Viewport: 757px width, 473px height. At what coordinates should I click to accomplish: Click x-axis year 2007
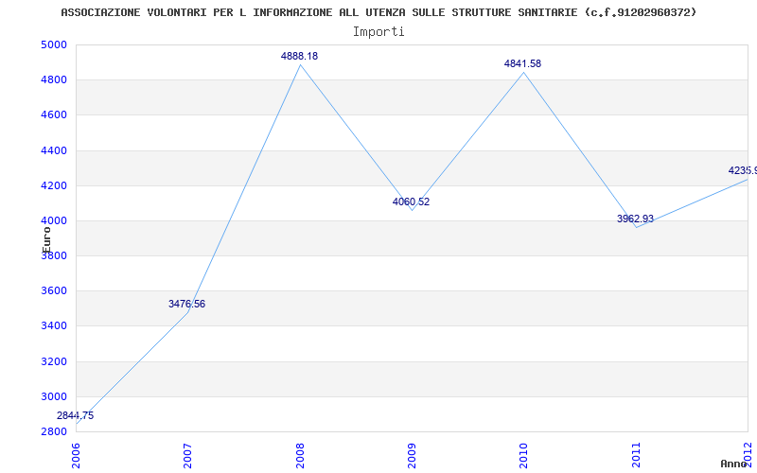187,455
